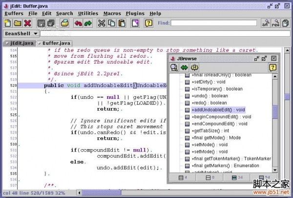
Task: Select +undo() : boolean in JBrowse
Action: pos(210,96)
